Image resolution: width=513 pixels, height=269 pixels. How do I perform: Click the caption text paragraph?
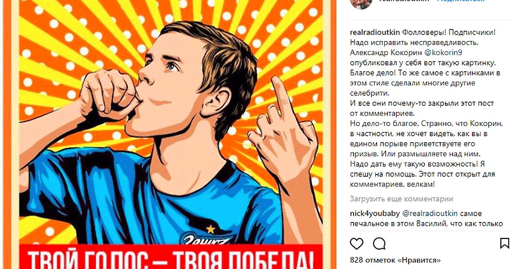click(x=426, y=108)
